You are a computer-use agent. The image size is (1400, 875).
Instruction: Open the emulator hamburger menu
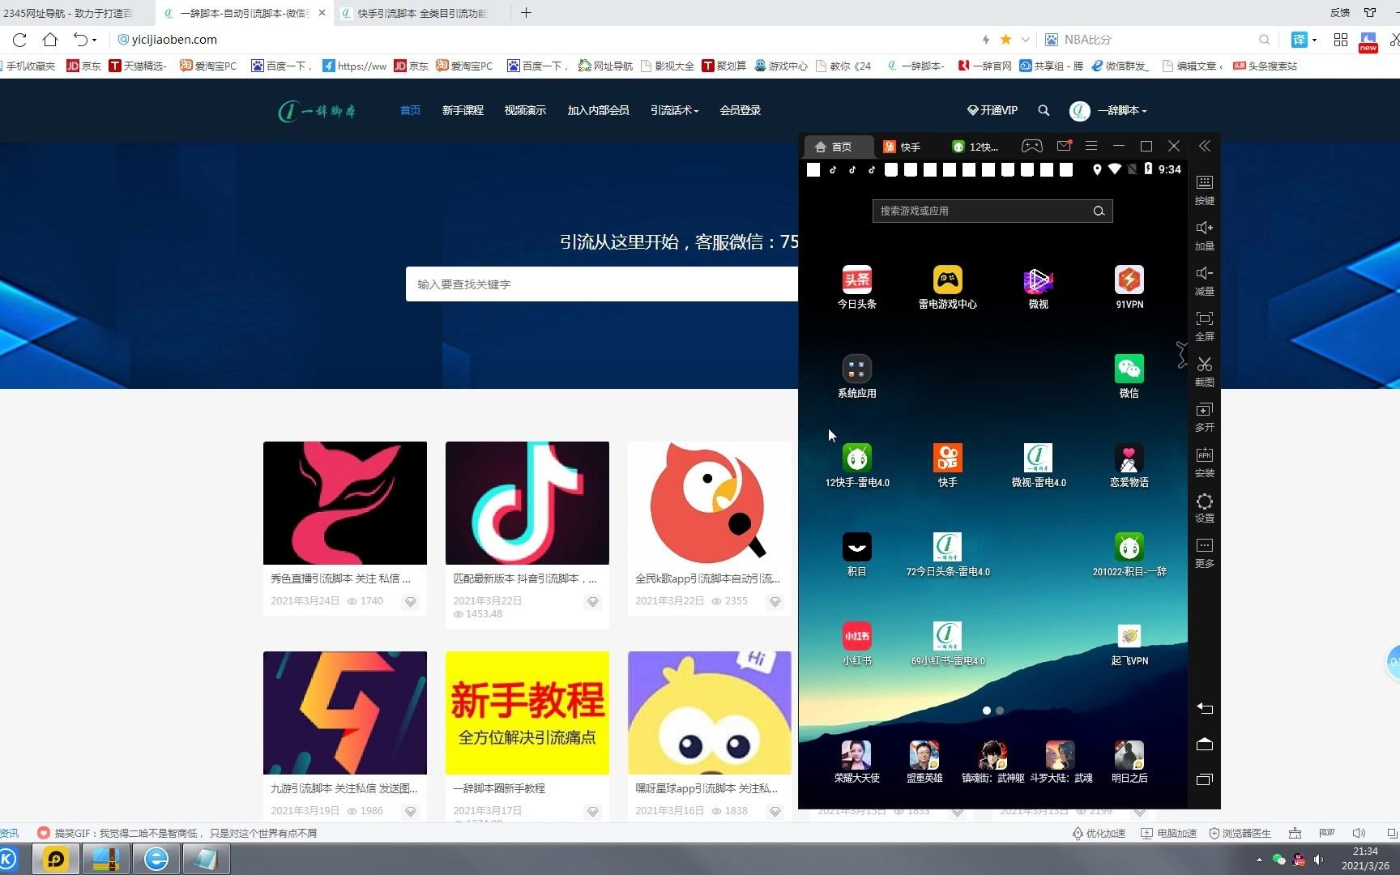(x=1091, y=146)
